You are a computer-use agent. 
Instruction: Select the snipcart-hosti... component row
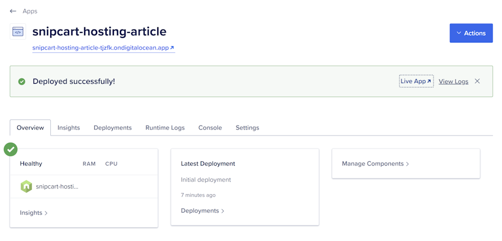point(84,186)
